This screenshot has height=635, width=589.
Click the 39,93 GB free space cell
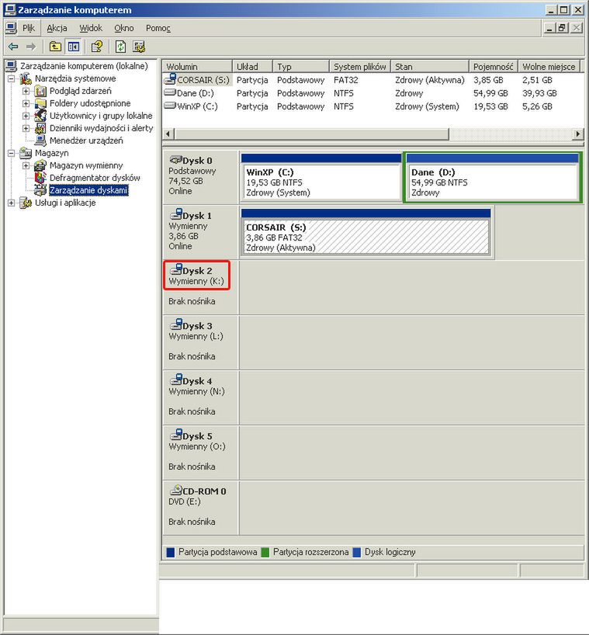coord(539,93)
